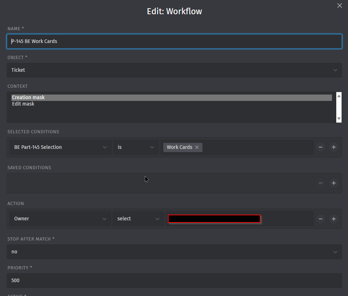Remove the Work Cards tag
This screenshot has width=348, height=296.
[x=197, y=147]
